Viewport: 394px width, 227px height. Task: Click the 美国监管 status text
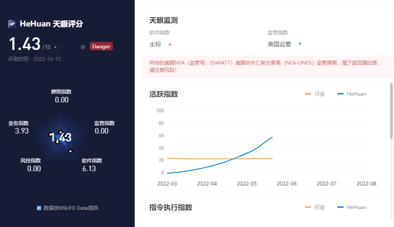(279, 44)
